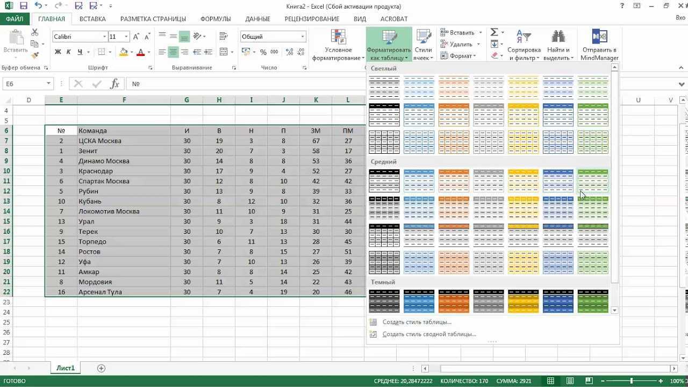
Task: Click the Format Painter brush icon
Action: click(x=35, y=55)
